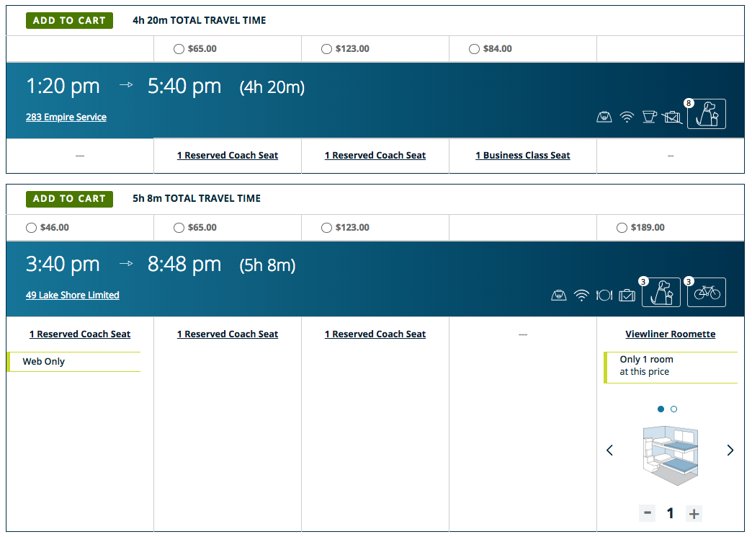This screenshot has height=537, width=752.
Task: Click the pets icon on 283 Empire Service
Action: (707, 114)
